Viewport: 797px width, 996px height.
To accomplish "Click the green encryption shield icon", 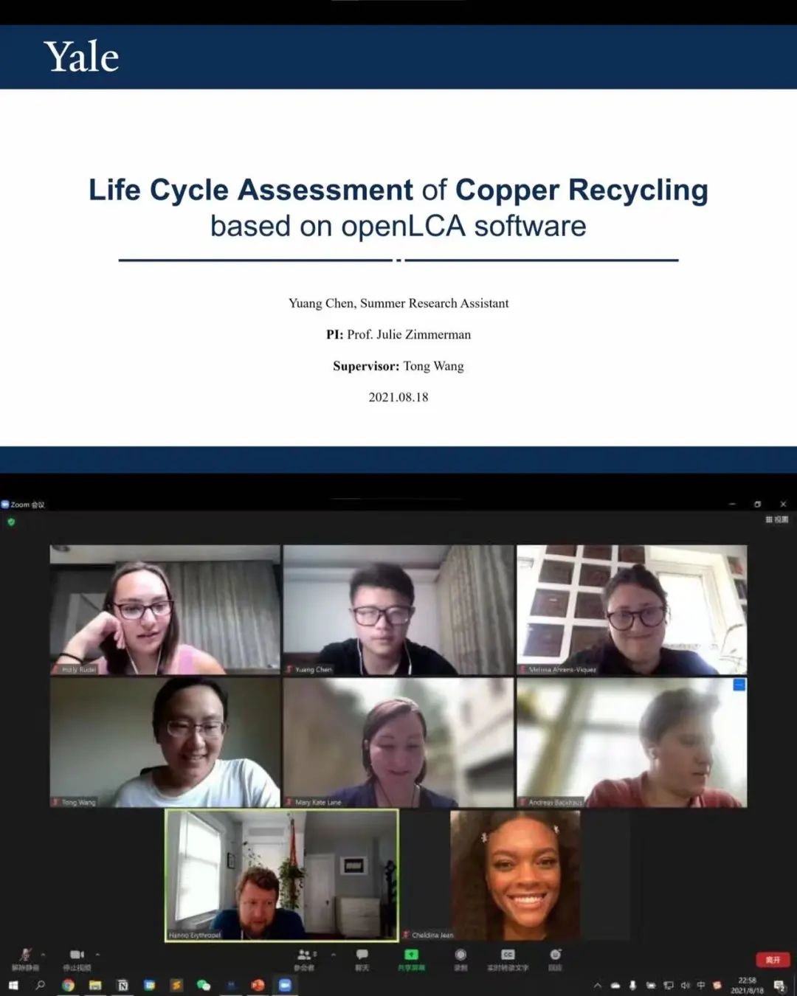I will tap(11, 522).
